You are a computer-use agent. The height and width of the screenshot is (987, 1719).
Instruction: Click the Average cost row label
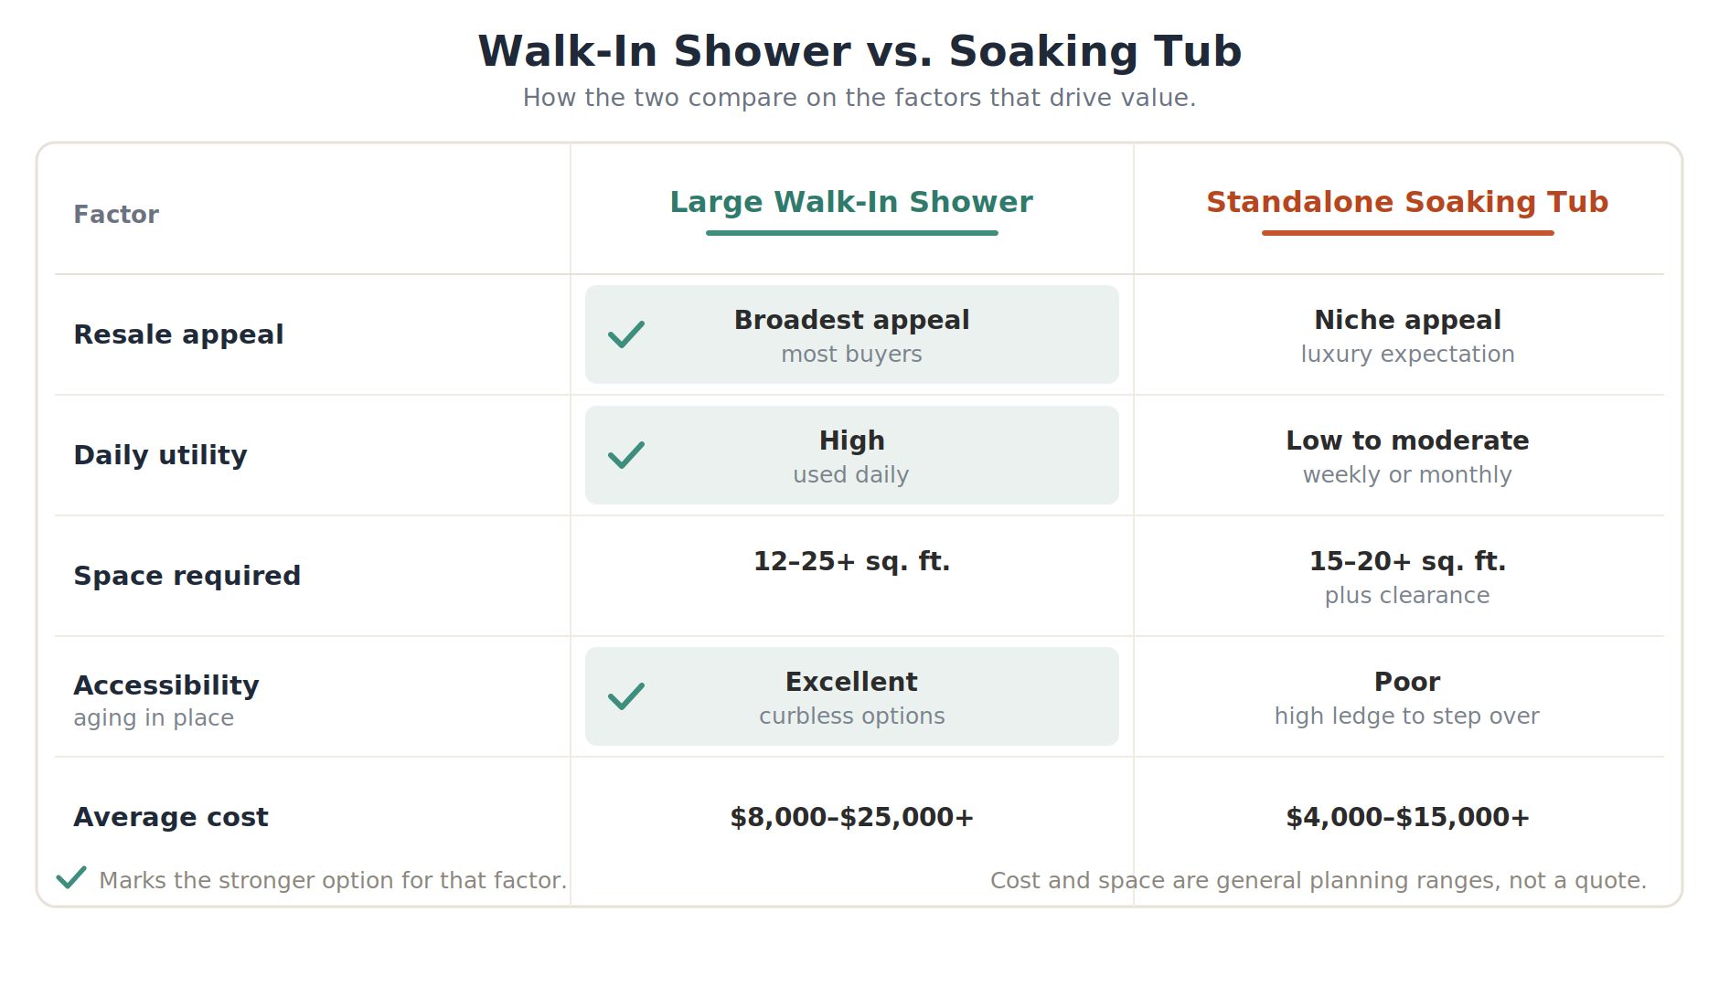pyautogui.click(x=171, y=817)
